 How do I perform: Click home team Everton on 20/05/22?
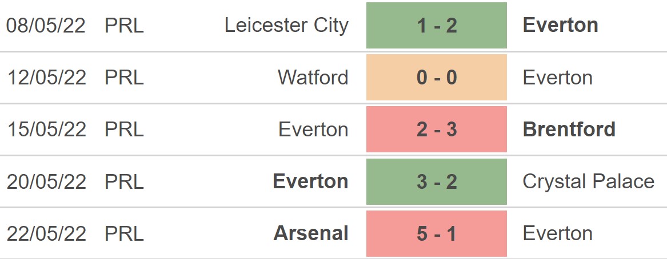[310, 181]
